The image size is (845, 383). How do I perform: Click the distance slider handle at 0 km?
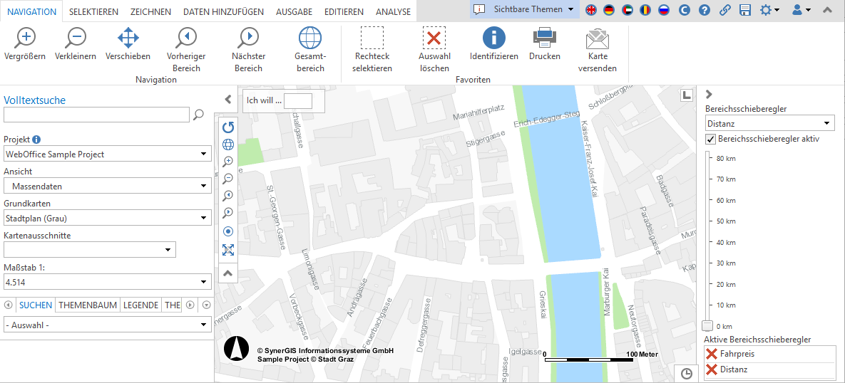[707, 326]
